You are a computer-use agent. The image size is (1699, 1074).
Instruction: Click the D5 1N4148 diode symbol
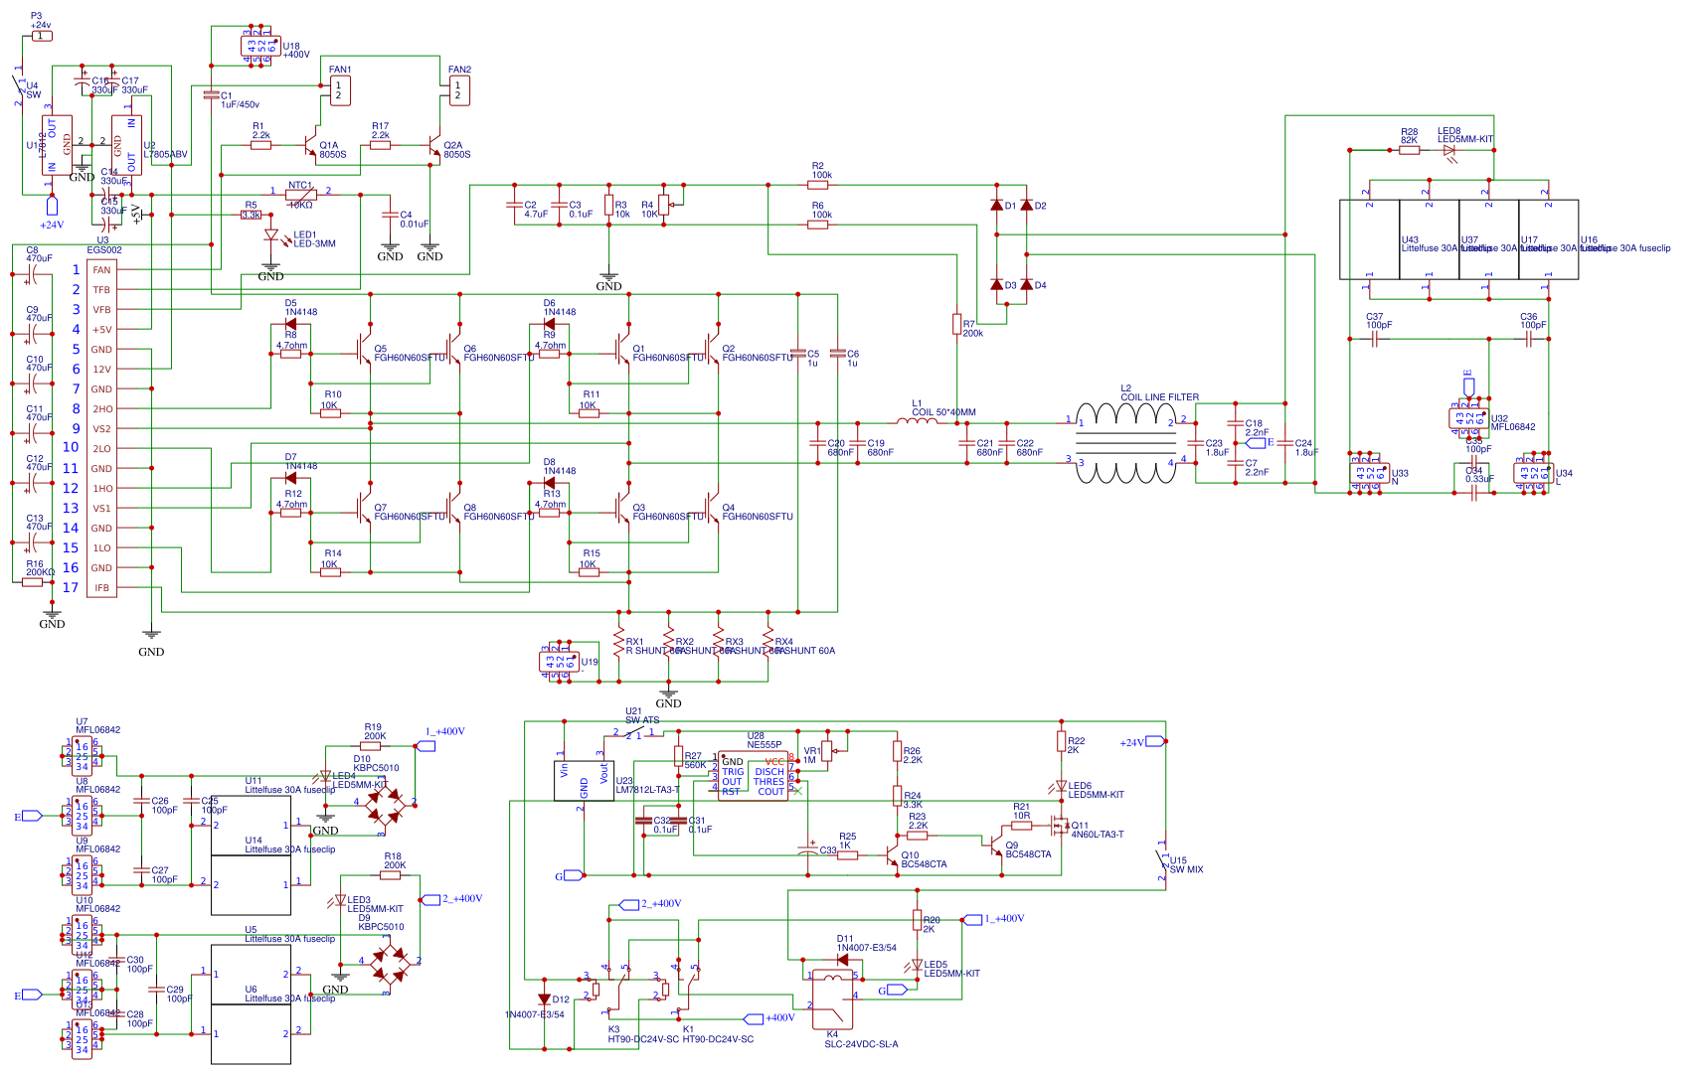point(290,324)
